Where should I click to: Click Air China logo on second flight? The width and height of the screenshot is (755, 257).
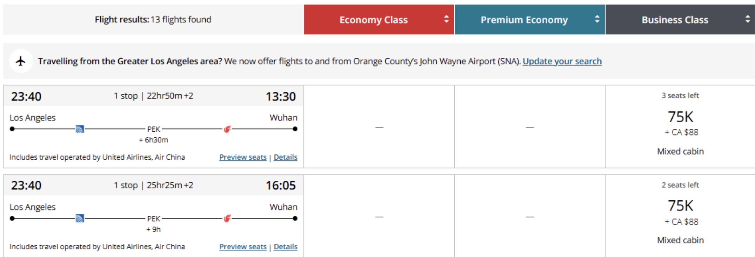(227, 219)
